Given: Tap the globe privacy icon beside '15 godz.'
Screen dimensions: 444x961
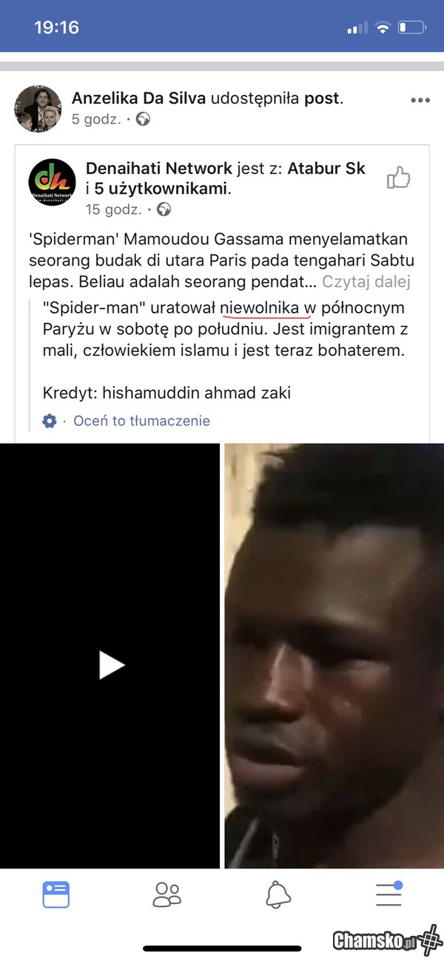Looking at the screenshot, I should 164,209.
